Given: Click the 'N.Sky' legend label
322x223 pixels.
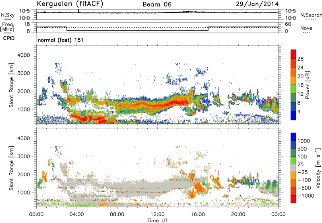Looking at the screenshot, I should tap(8, 15).
